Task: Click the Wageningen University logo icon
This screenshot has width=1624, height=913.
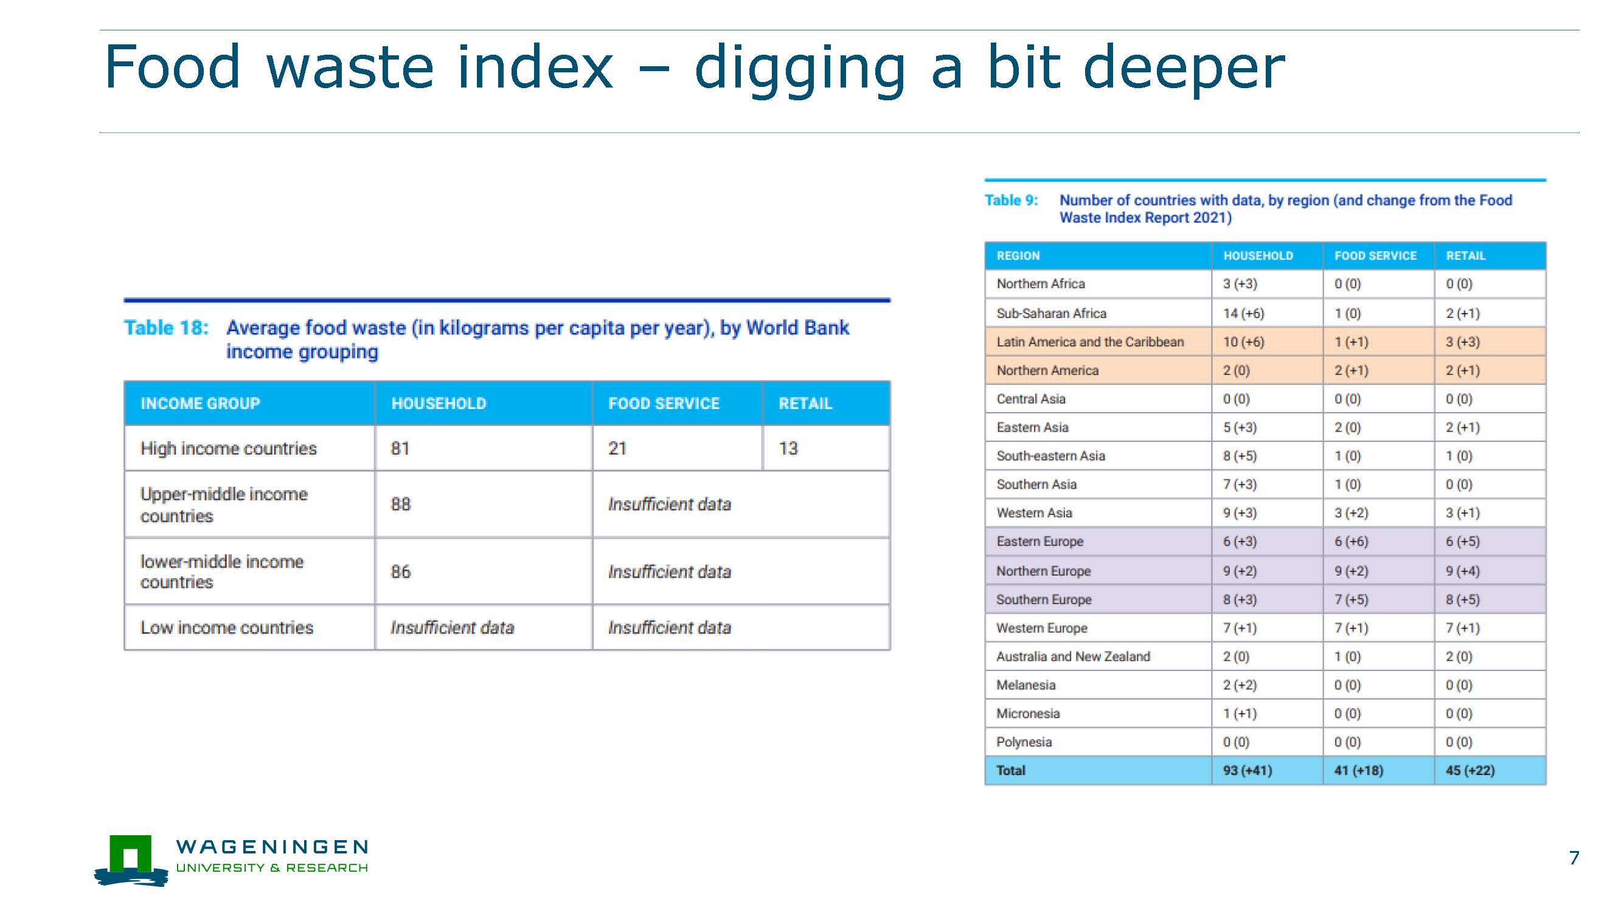Action: [x=131, y=860]
